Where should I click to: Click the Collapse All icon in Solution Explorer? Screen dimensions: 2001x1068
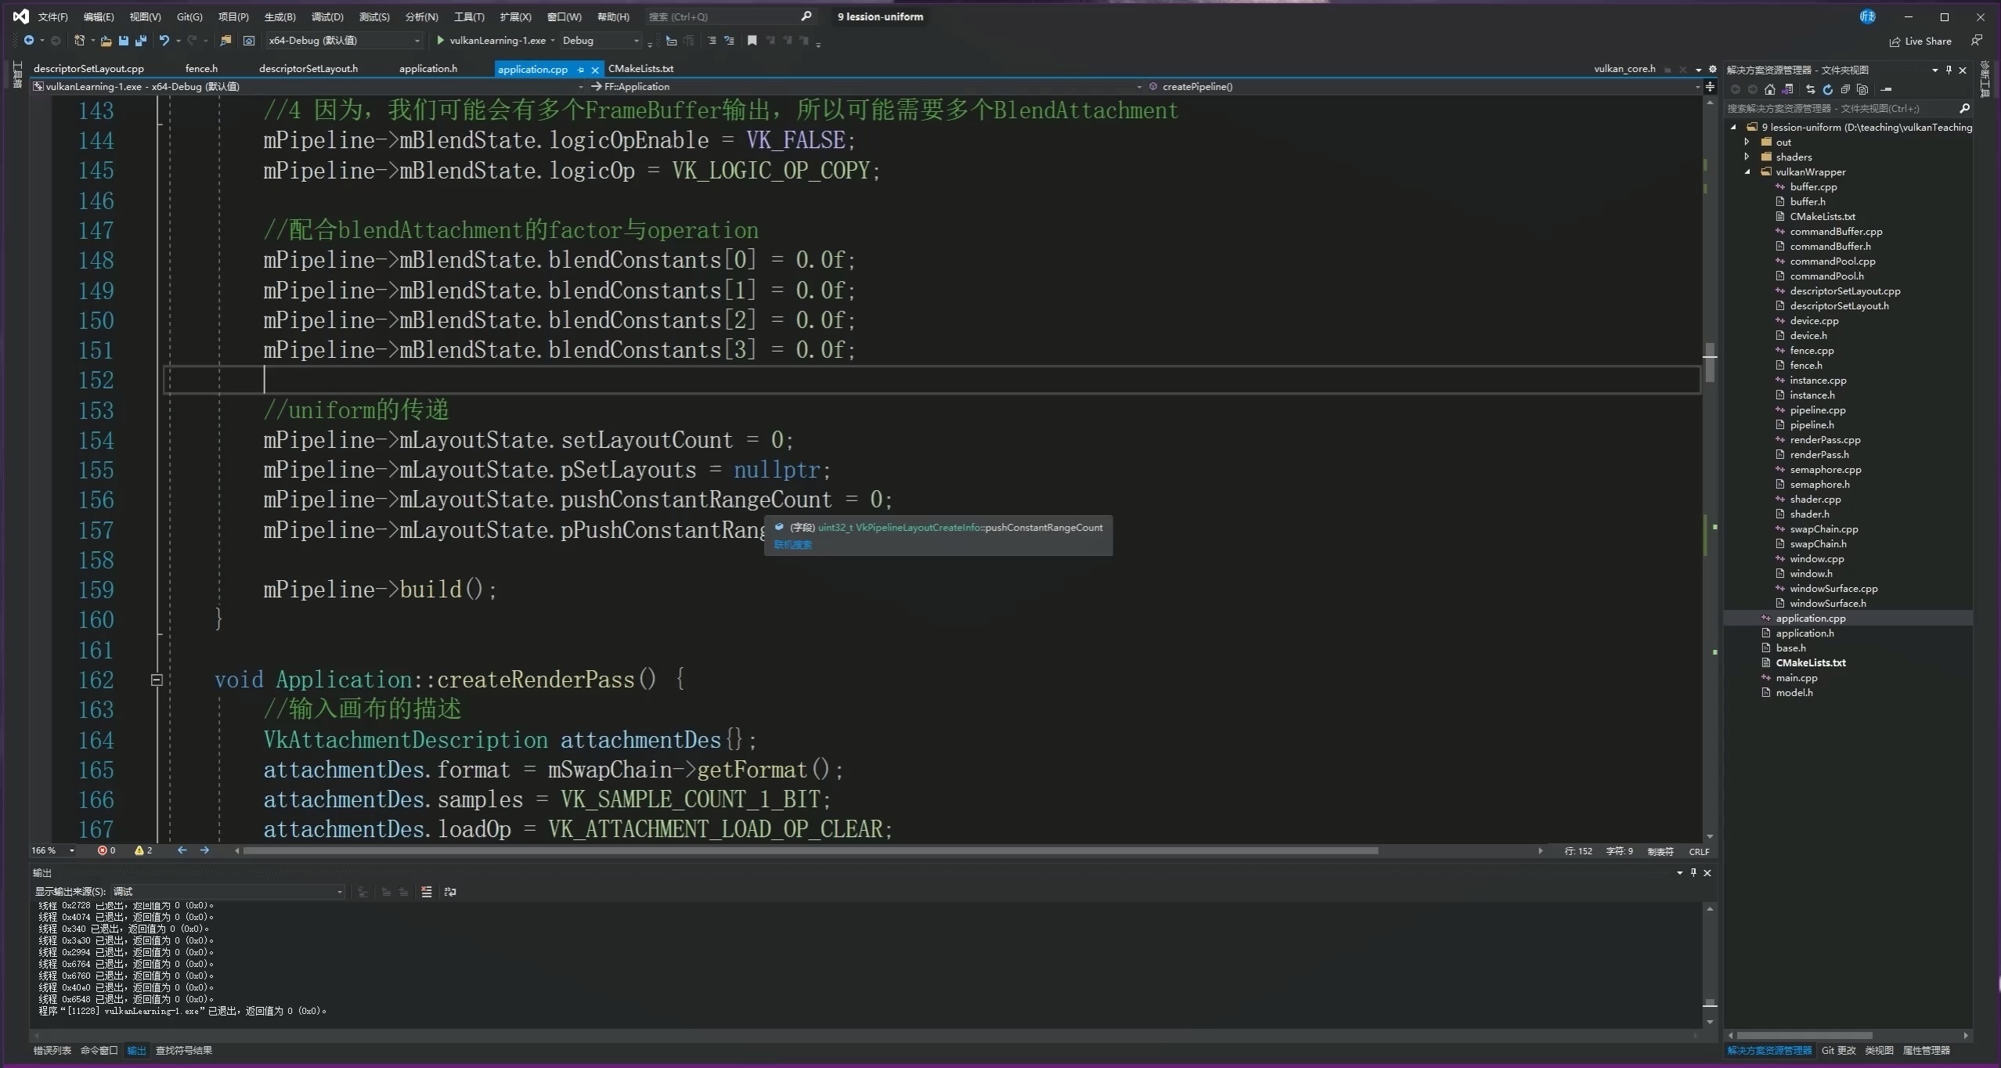click(1845, 89)
